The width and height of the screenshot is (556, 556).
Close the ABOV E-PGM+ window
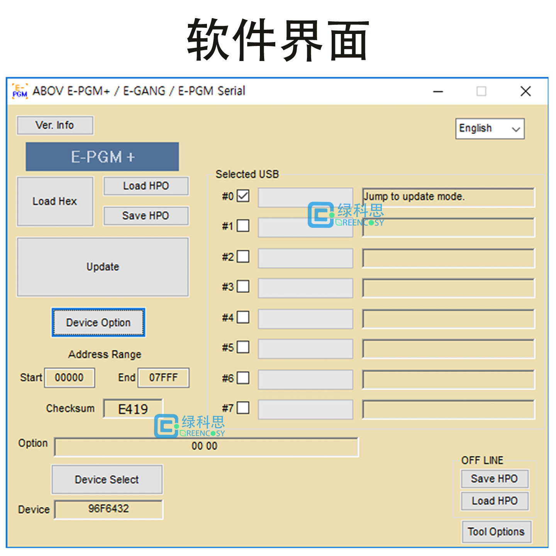click(x=525, y=92)
